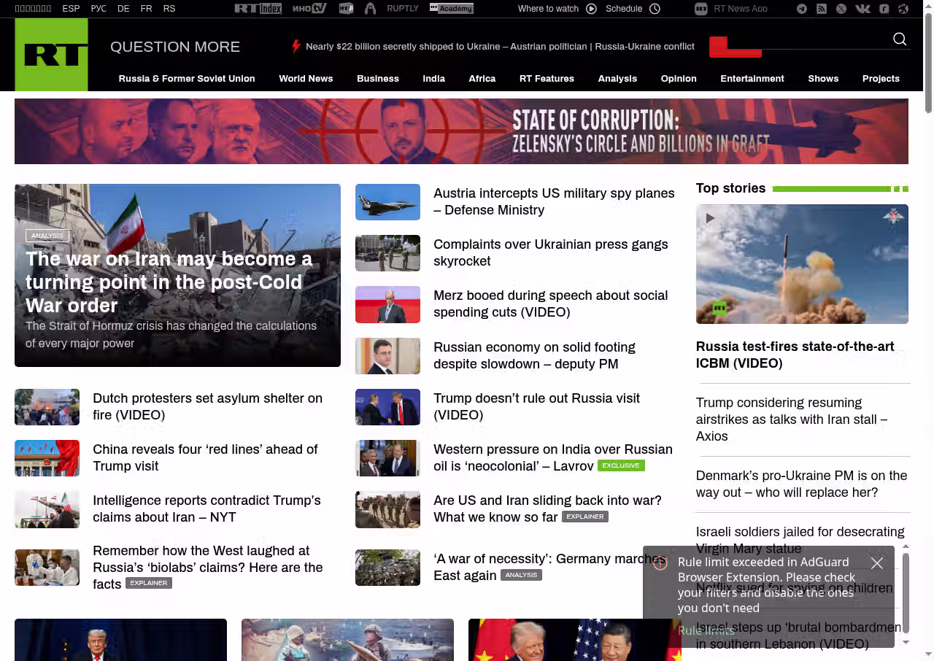Image resolution: width=934 pixels, height=661 pixels.
Task: Close the AdGuard rule limit notification
Action: [877, 563]
